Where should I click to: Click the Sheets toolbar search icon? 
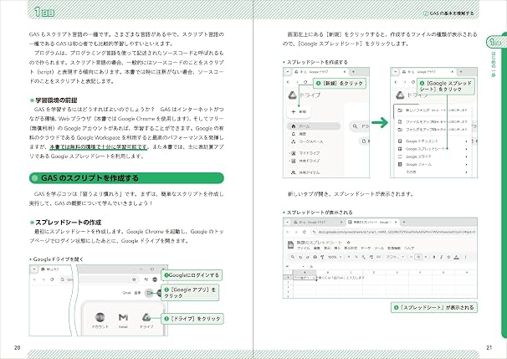293,257
